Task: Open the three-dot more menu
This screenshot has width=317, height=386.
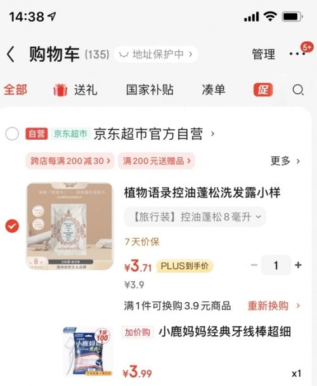Action: pos(297,53)
